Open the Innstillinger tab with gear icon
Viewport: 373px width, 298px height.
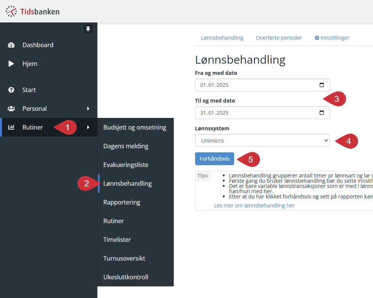point(332,38)
